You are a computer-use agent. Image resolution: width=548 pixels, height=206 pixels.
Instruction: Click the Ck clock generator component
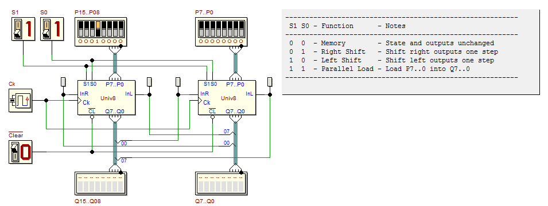20,100
